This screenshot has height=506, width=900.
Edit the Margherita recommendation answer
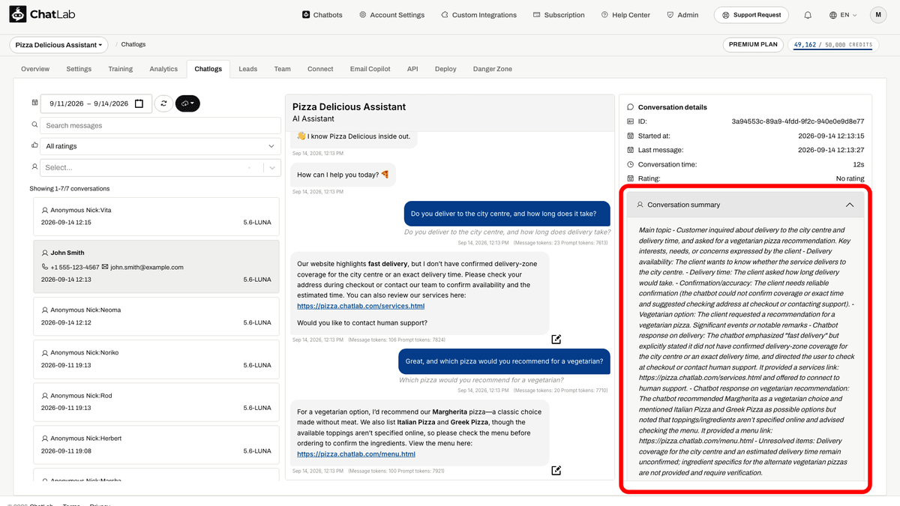[556, 471]
